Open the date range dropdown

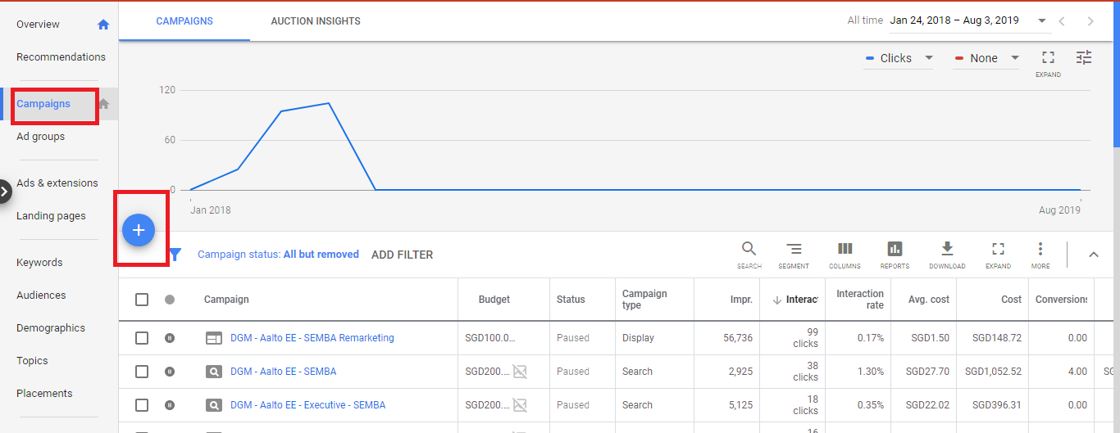click(968, 20)
